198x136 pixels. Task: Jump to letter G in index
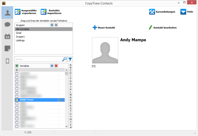(x=71, y=81)
